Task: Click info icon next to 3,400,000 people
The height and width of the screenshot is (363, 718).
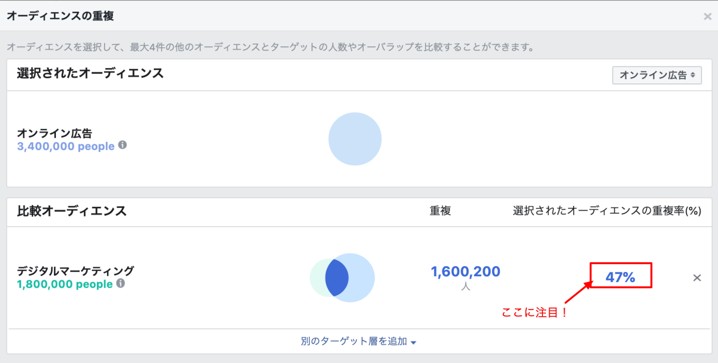Action: (x=123, y=145)
